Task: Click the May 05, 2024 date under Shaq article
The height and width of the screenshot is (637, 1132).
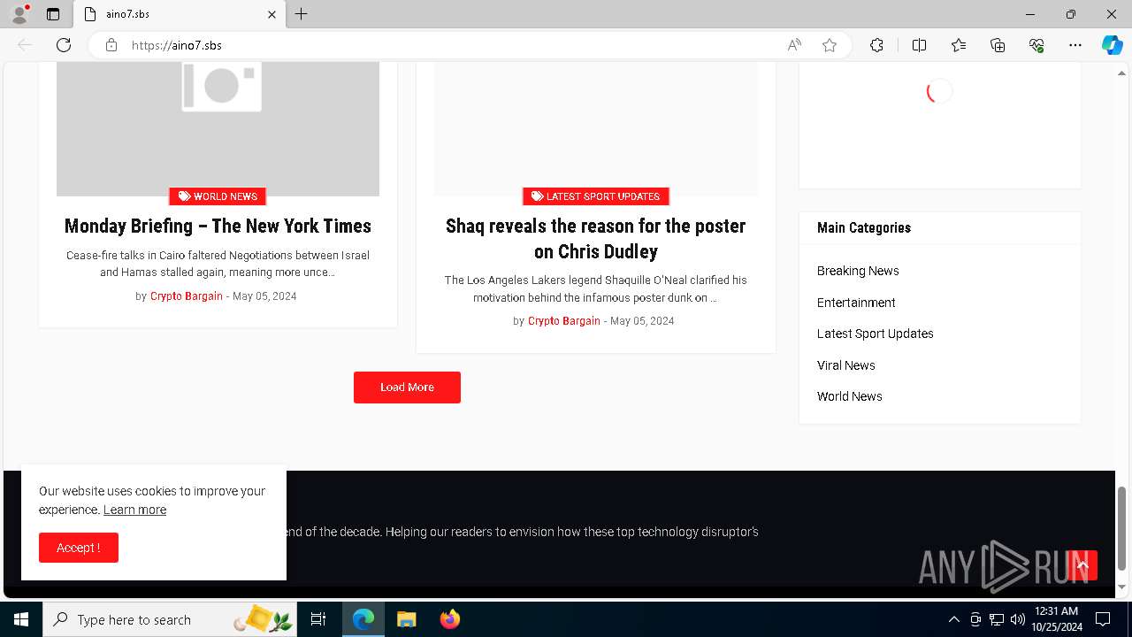Action: click(x=642, y=321)
